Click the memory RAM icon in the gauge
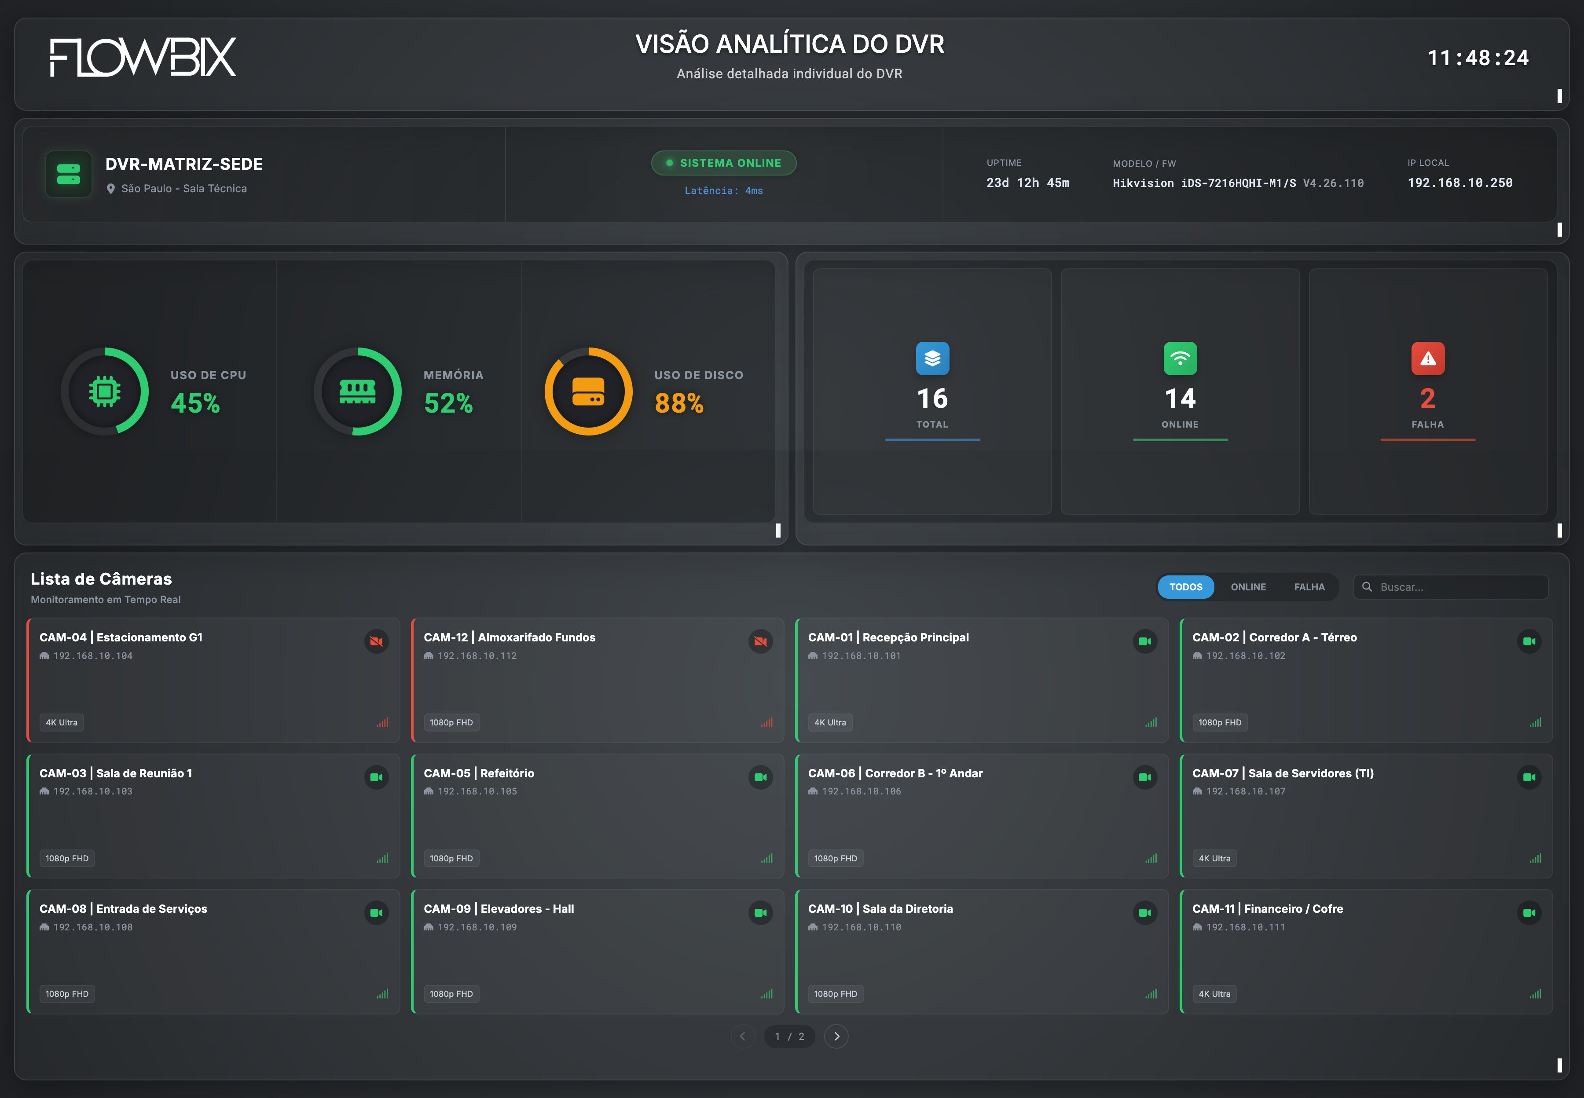Image resolution: width=1584 pixels, height=1098 pixels. [358, 392]
